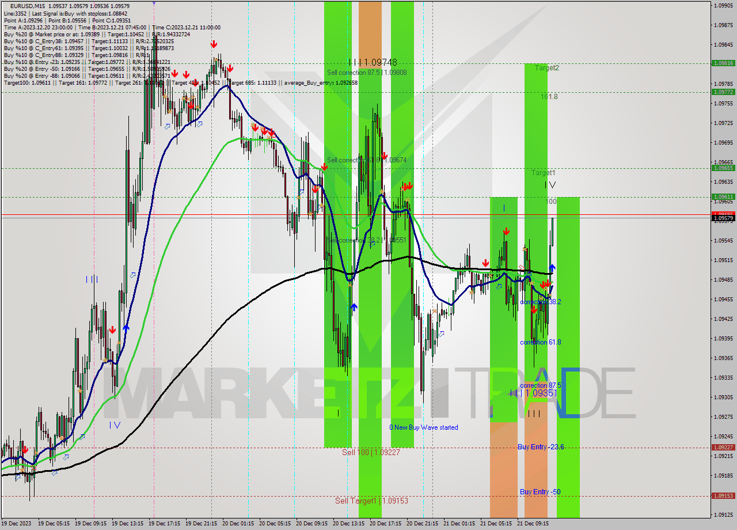Screen dimensions: 737x530
Task: Click the '161.8' Fibonacci label
Action: click(x=549, y=97)
